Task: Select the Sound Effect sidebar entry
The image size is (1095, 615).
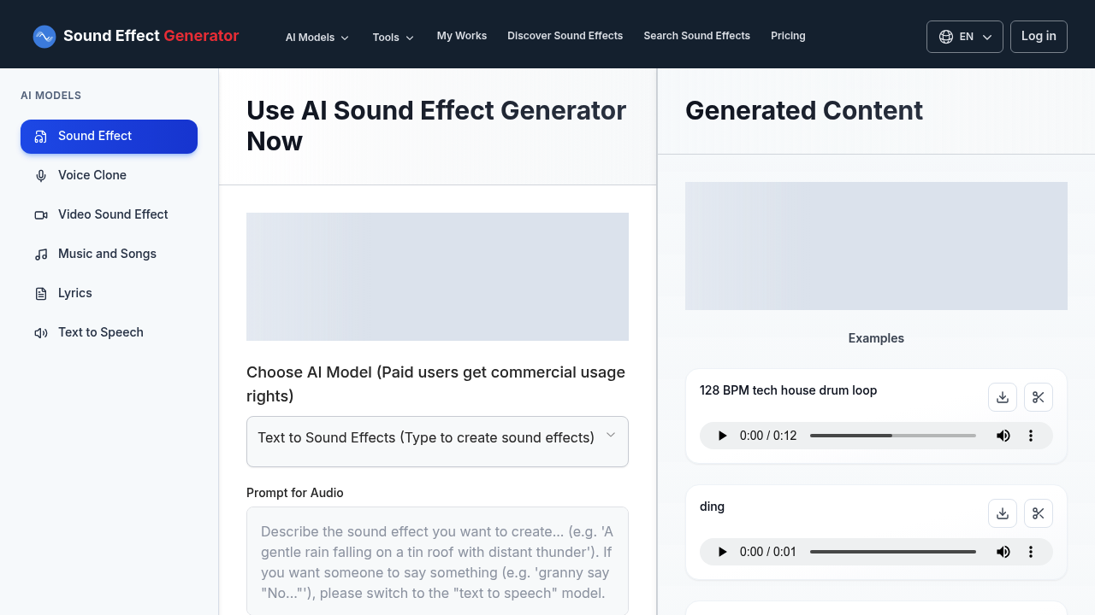Action: [94, 136]
